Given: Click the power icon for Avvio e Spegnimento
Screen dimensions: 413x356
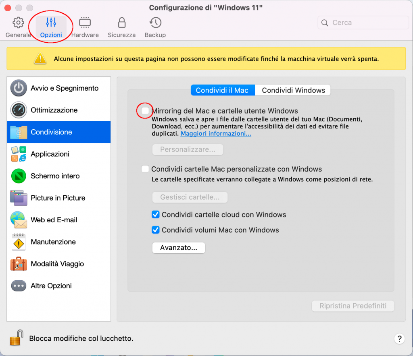Looking at the screenshot, I should tap(19, 88).
